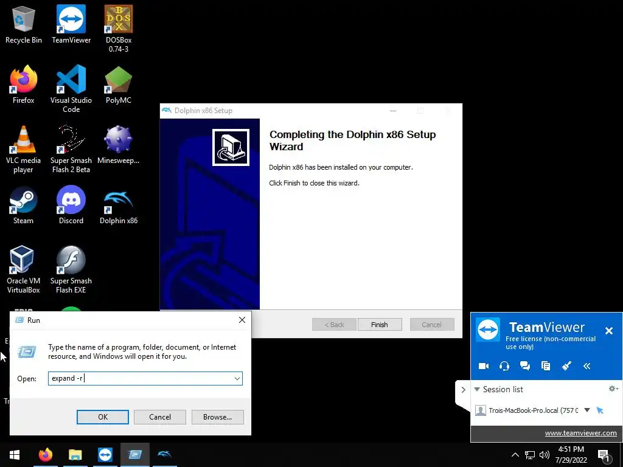Select the Minesweeper desktop icon
This screenshot has height=467, width=623.
point(119,145)
